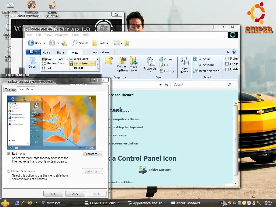The width and height of the screenshot is (276, 207).
Task: Click Customize next to Start menu
Action: pos(92,154)
